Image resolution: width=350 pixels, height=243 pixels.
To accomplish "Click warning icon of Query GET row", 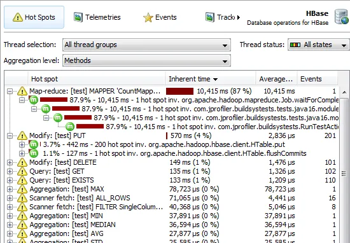I will coord(22,171).
